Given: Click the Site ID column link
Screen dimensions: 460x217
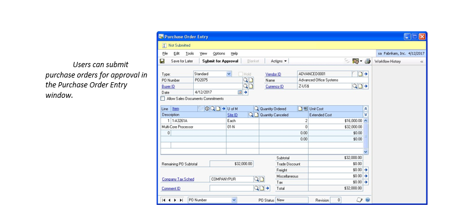Looking at the screenshot, I should coord(233,115).
